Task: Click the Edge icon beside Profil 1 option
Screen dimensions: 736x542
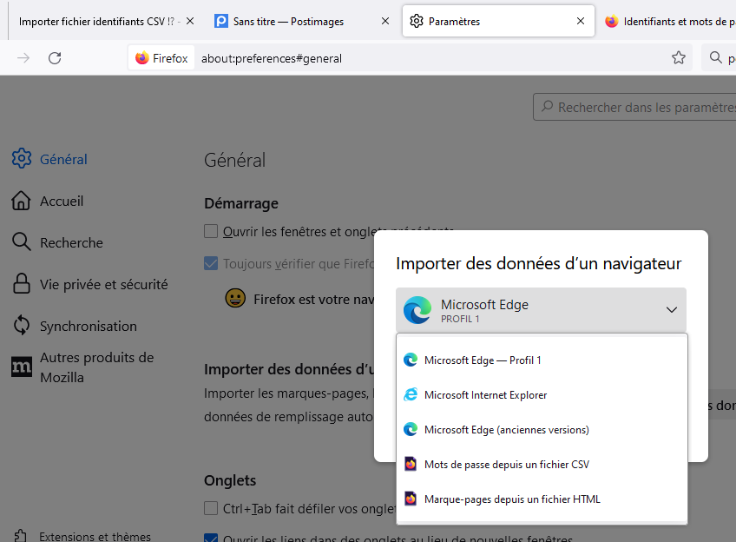Action: pyautogui.click(x=411, y=360)
